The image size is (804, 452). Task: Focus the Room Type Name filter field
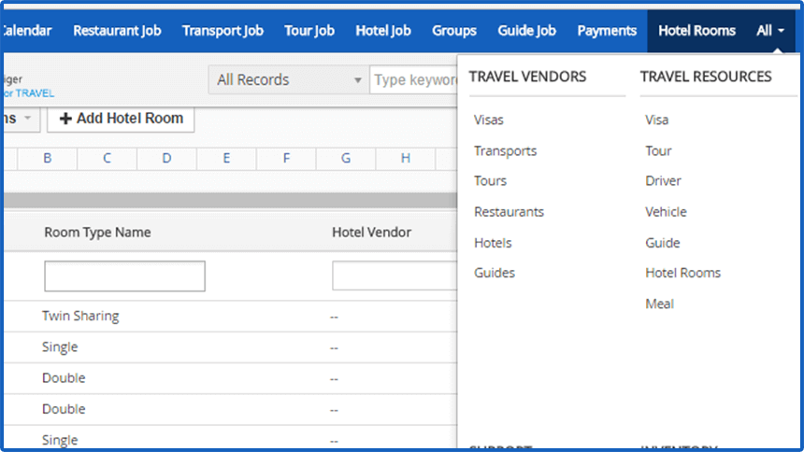pyautogui.click(x=124, y=276)
